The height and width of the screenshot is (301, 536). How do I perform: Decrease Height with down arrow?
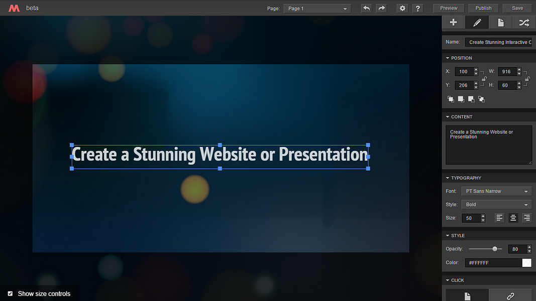click(x=519, y=87)
